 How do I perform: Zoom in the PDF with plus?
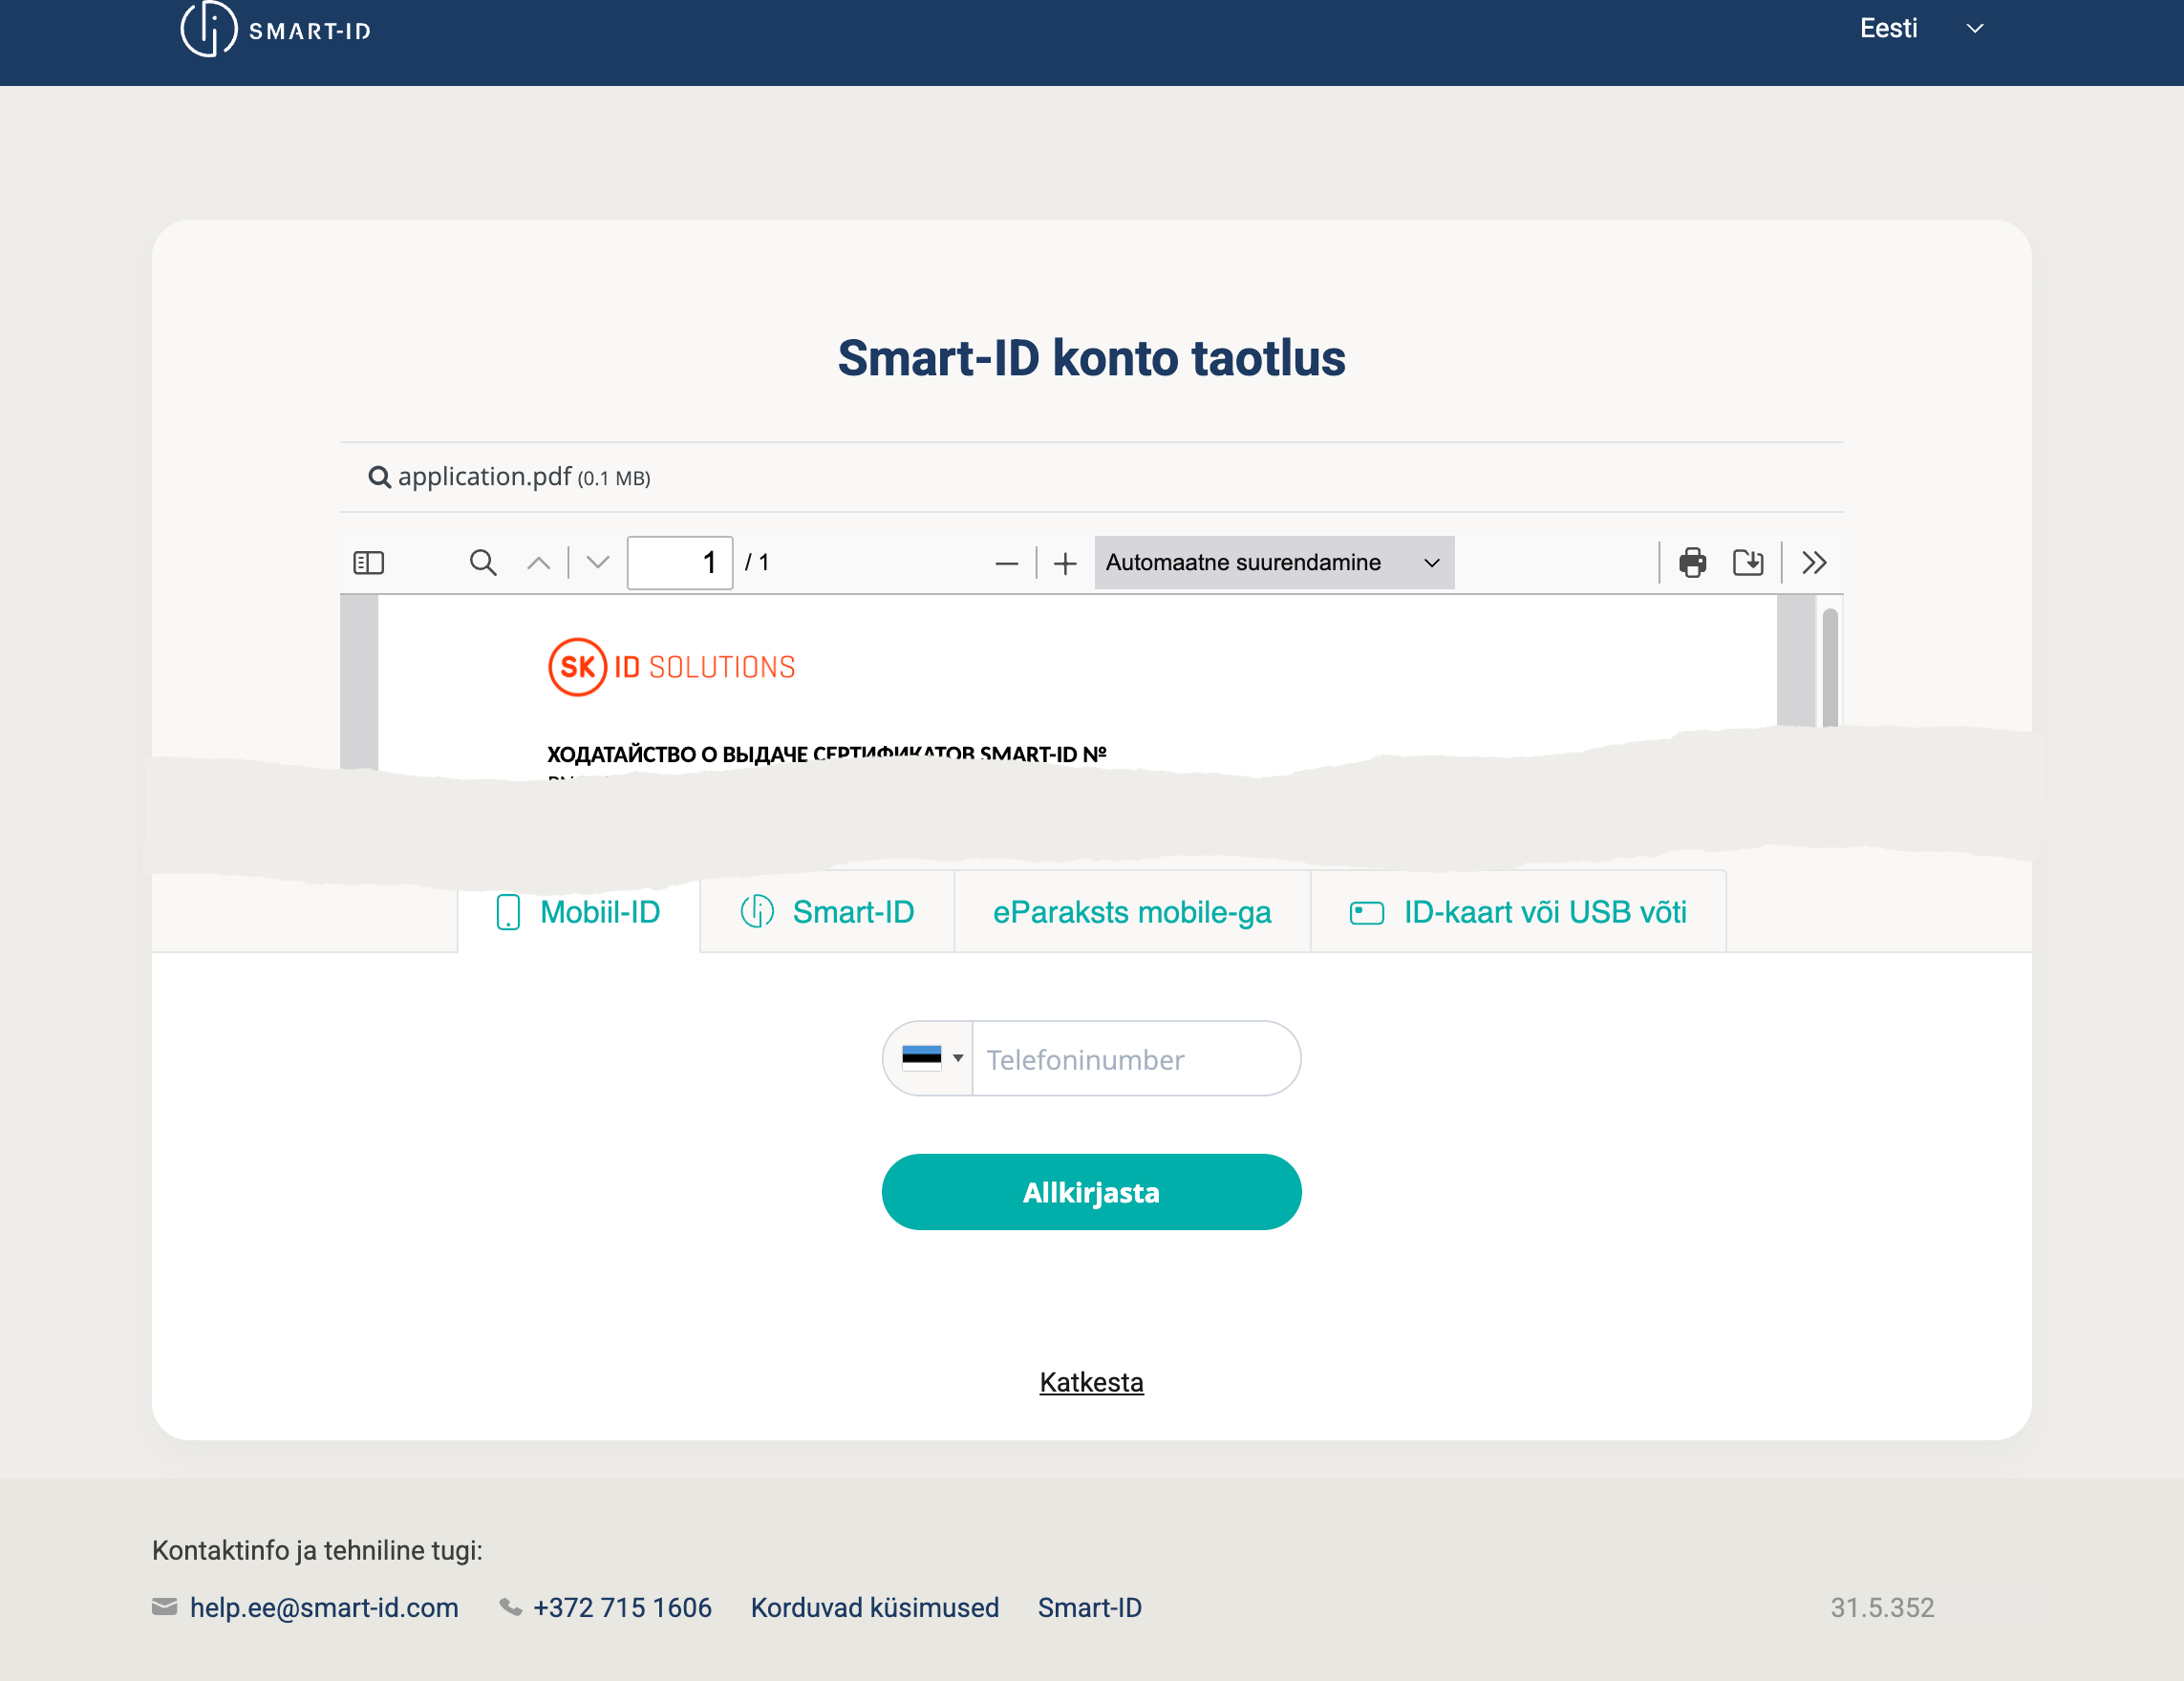[x=1065, y=564]
